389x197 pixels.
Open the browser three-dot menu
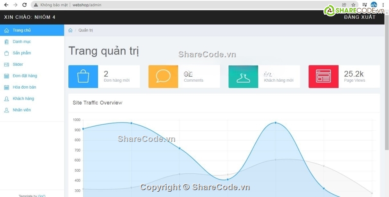383,5
